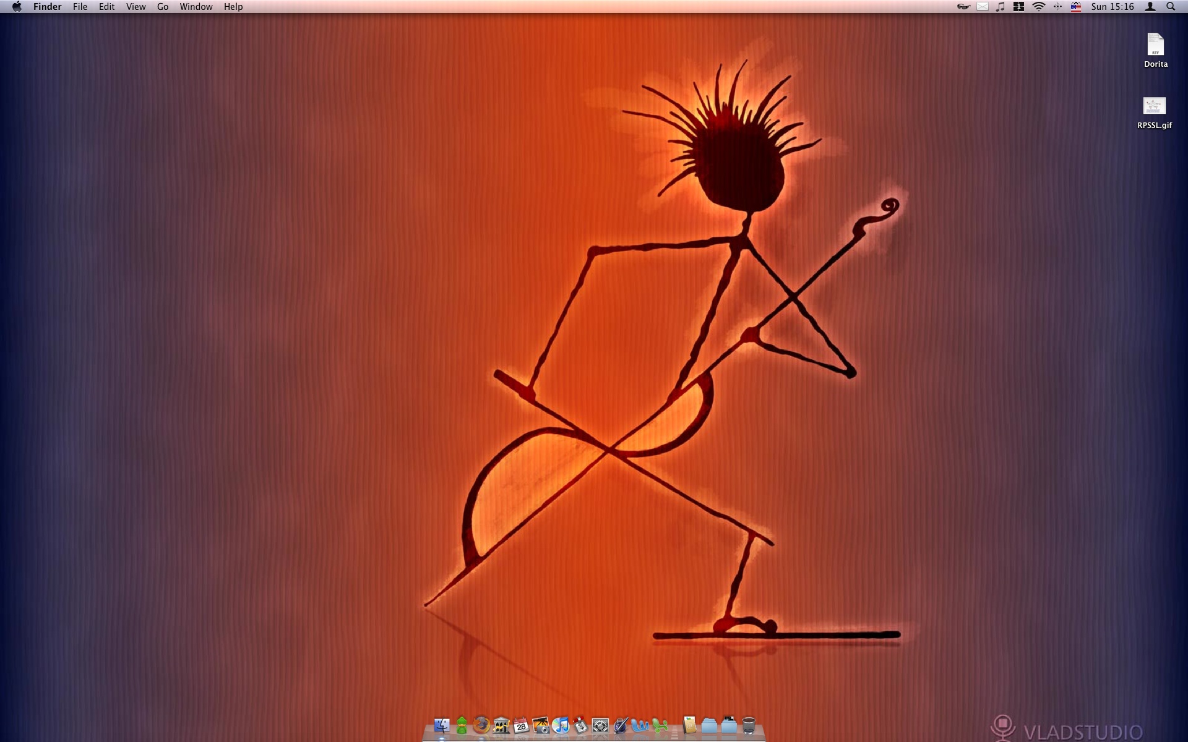
Task: Launch Microsoft Excel from the Dock
Action: 660,725
